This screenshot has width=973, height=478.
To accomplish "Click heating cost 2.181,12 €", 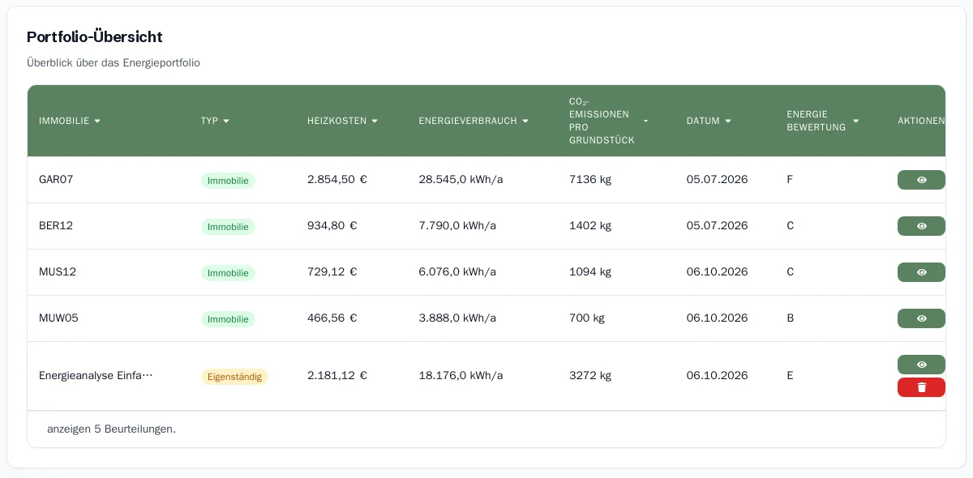I will (337, 376).
